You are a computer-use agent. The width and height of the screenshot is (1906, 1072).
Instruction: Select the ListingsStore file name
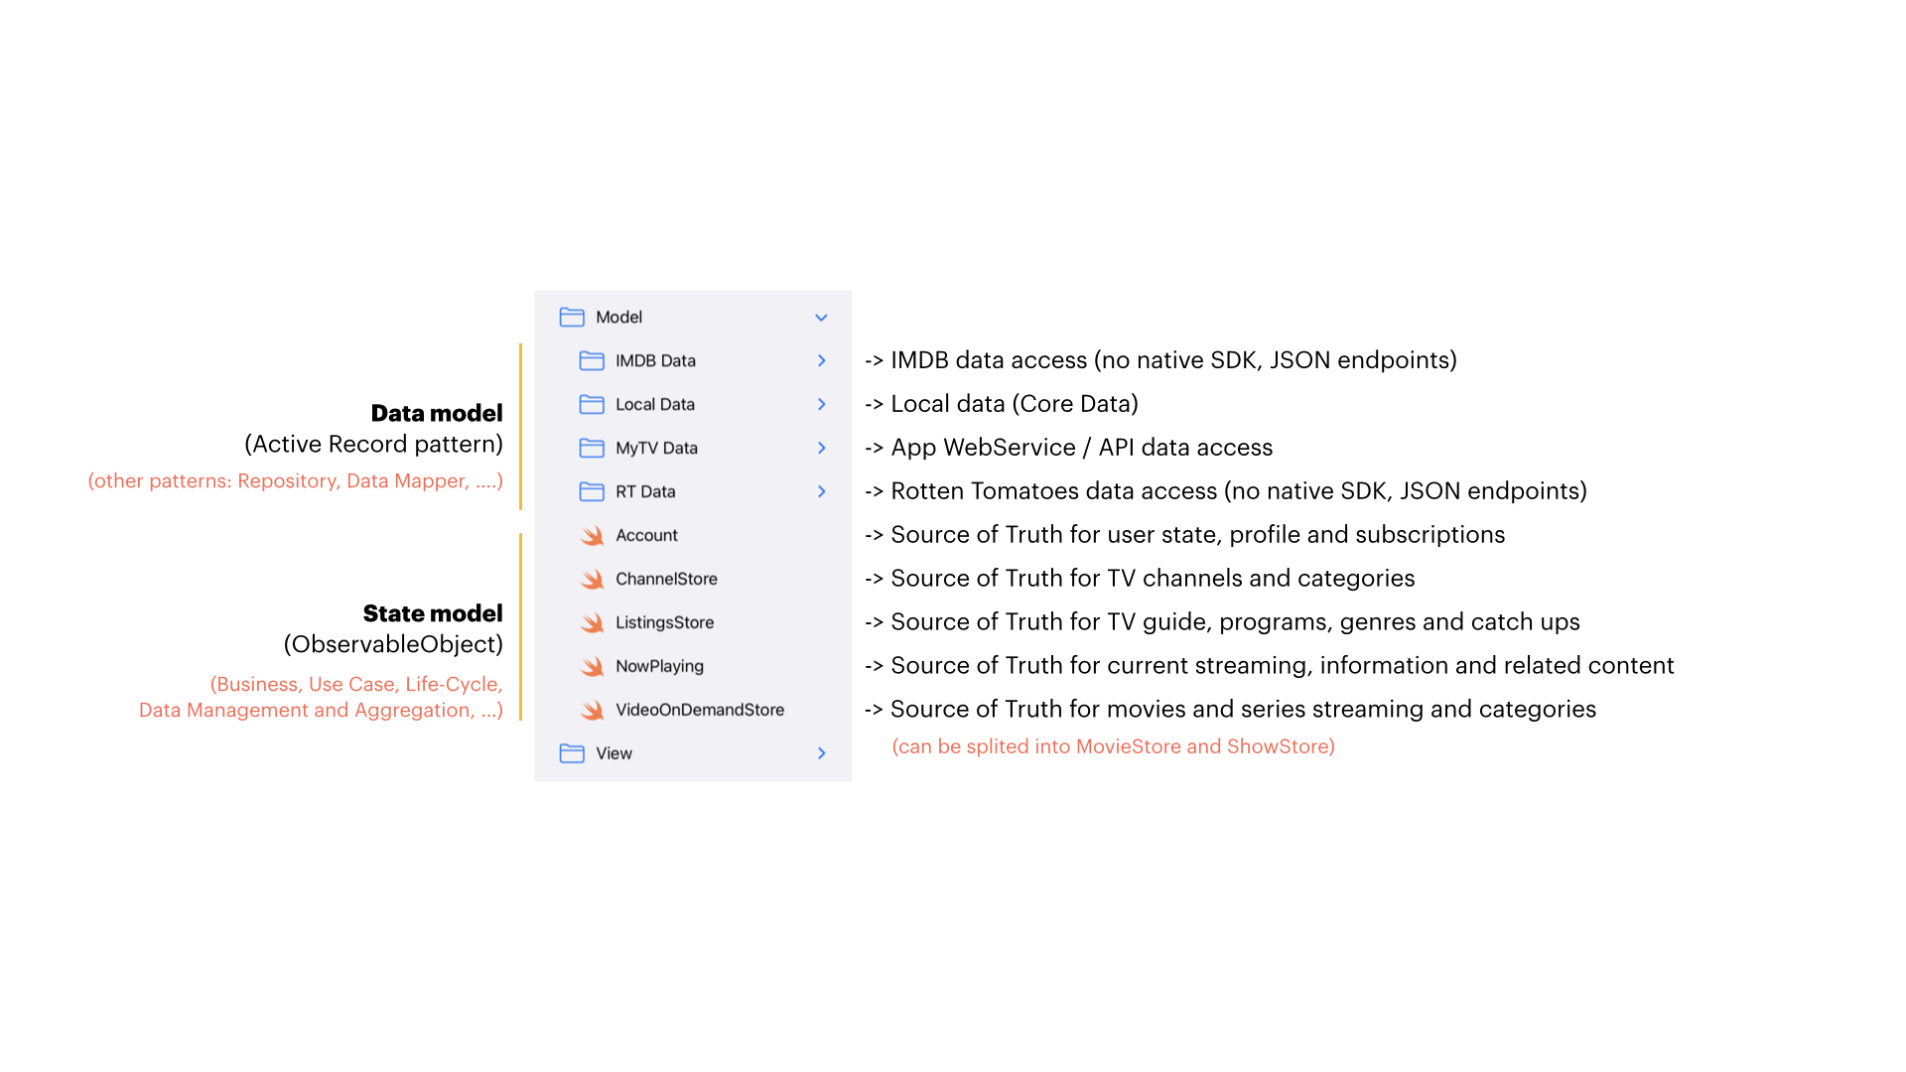tap(664, 622)
